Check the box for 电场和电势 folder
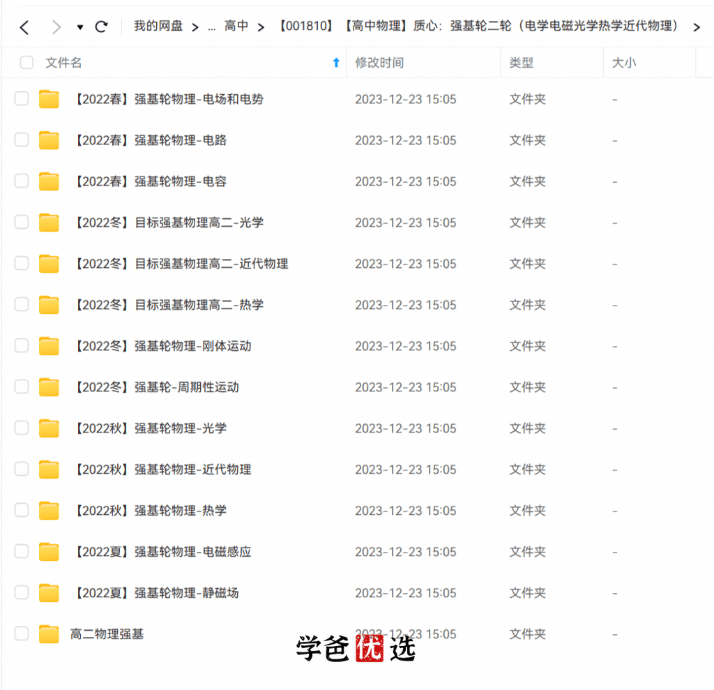 click(x=22, y=99)
